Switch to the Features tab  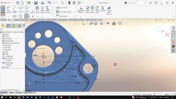pos(3,20)
